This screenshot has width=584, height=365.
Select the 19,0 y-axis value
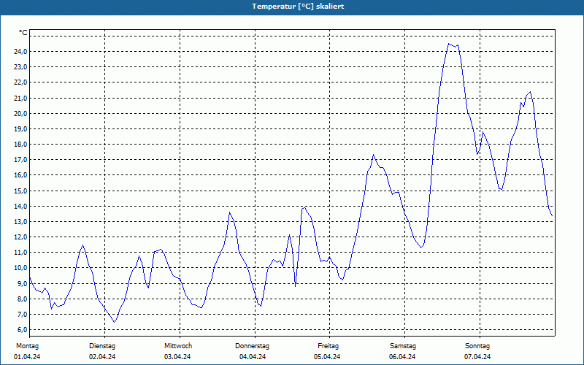tap(20, 129)
